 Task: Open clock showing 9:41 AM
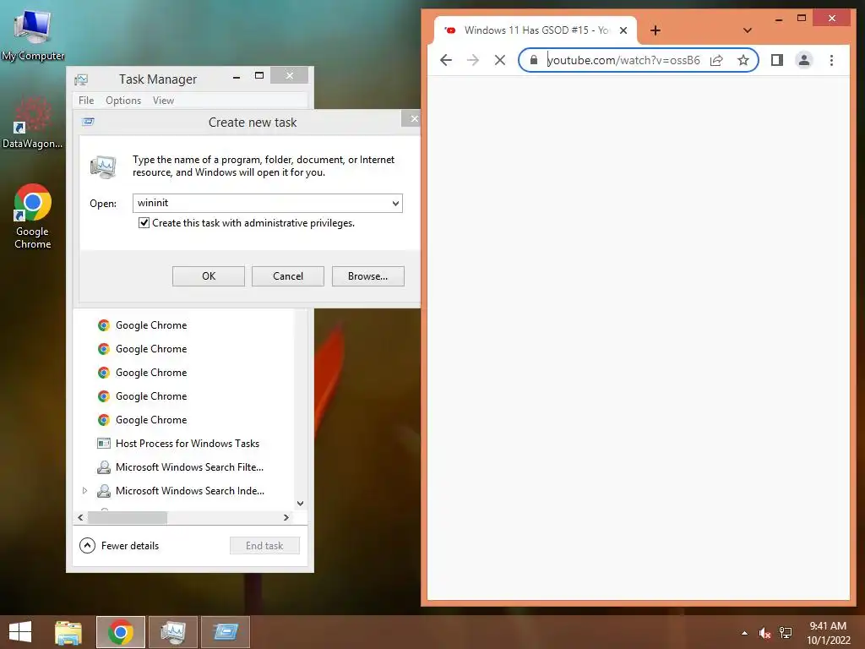coord(828,632)
